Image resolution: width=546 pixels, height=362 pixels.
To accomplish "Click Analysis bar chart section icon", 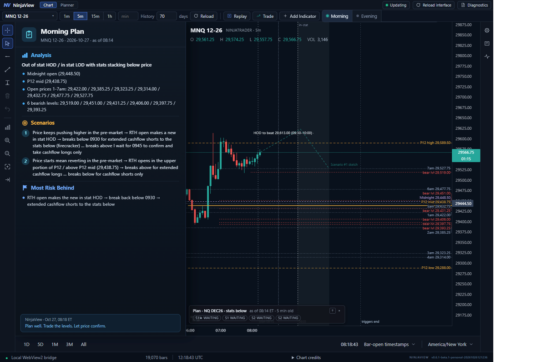I will coord(25,55).
